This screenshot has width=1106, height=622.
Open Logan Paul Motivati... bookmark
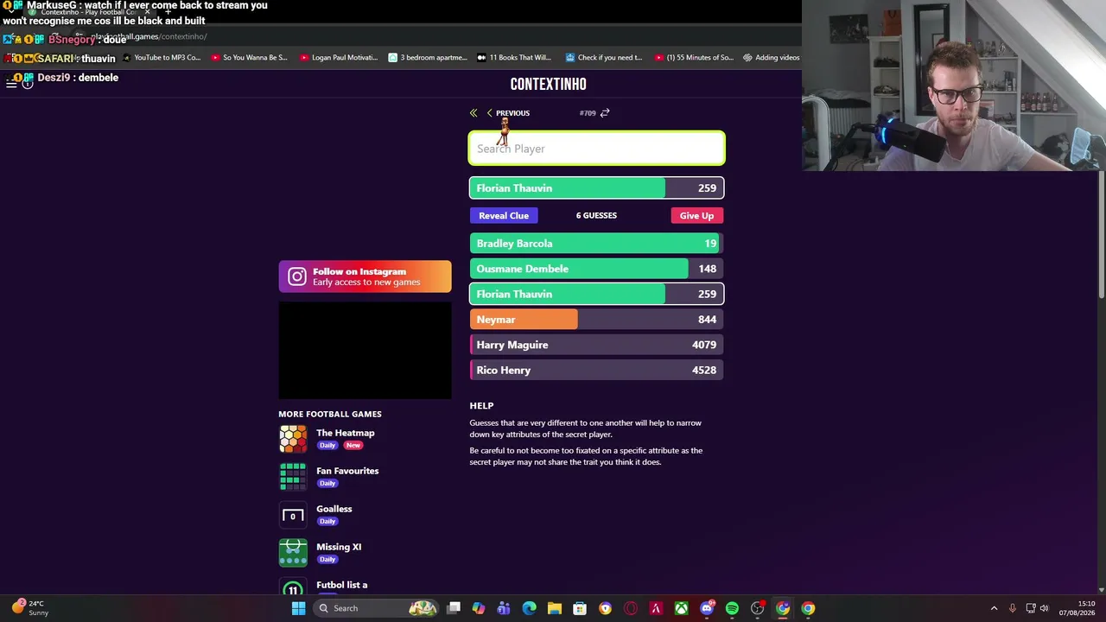click(339, 58)
